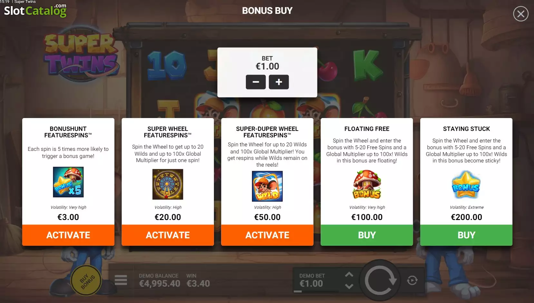This screenshot has width=534, height=303.
Task: Click the gold star Bonus icon
Action: pyautogui.click(x=466, y=185)
